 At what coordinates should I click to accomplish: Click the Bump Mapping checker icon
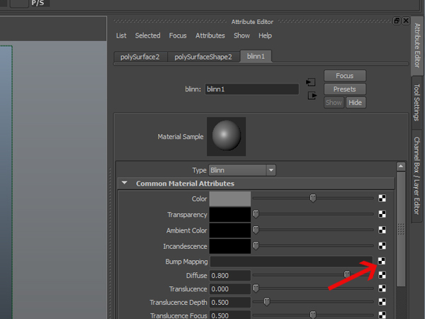tap(382, 261)
